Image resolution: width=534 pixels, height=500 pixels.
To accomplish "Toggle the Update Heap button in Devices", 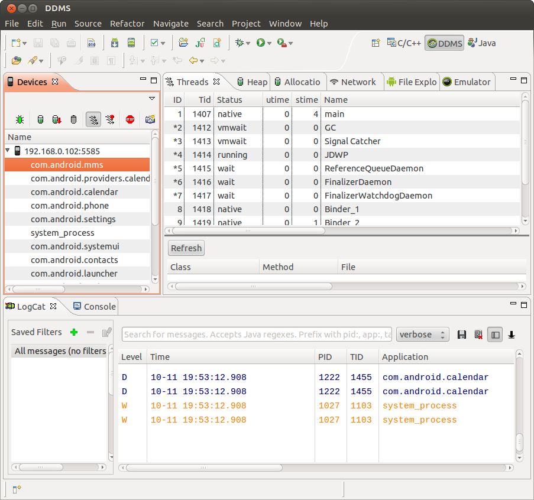I will [40, 119].
